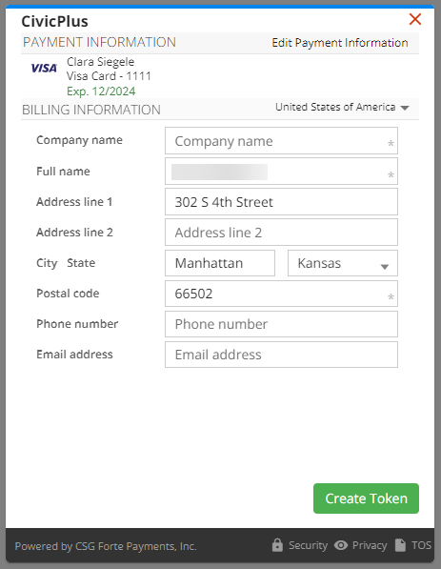Click the Address line 1 field
Image resolution: width=441 pixels, height=569 pixels.
point(281,202)
